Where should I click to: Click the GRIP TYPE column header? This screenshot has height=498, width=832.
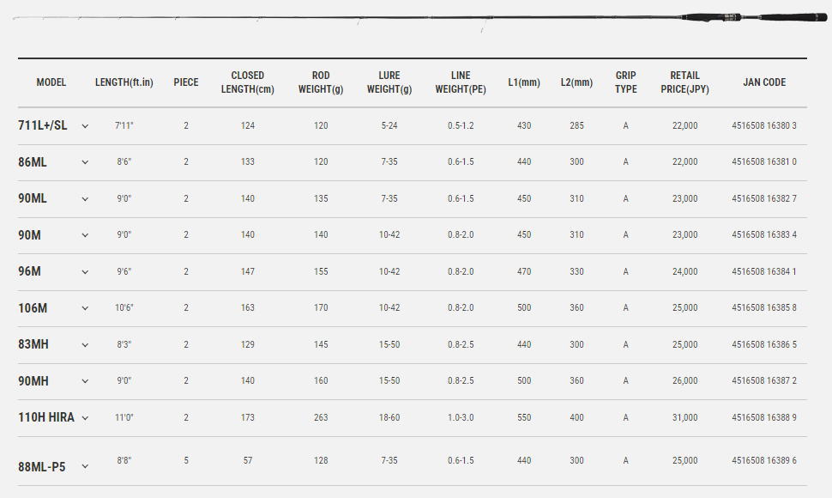pos(625,82)
